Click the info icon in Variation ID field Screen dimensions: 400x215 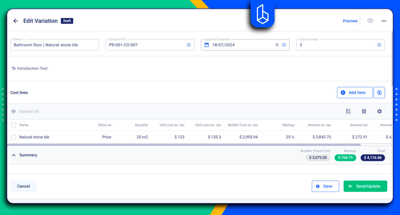[189, 45]
